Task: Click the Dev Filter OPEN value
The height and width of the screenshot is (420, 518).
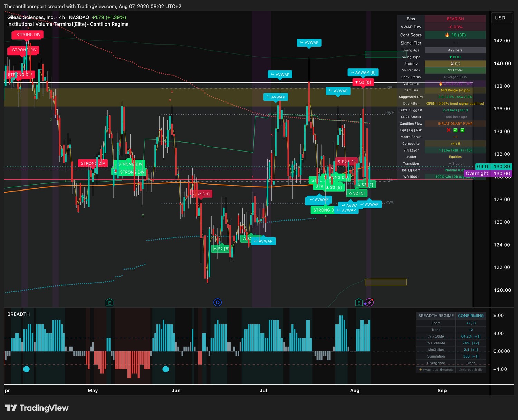Action: pyautogui.click(x=455, y=104)
